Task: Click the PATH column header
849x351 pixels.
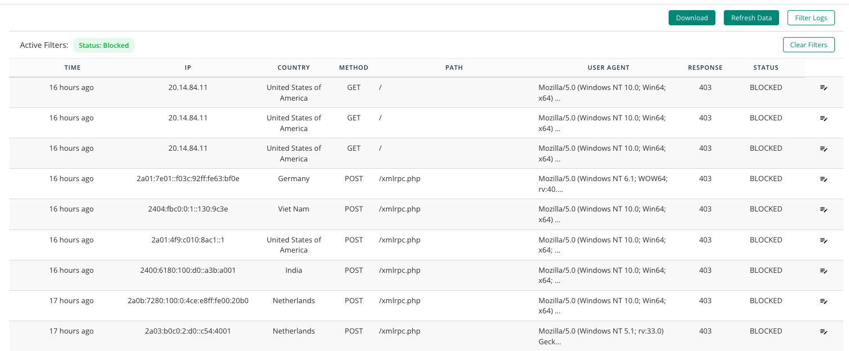Action: click(454, 67)
